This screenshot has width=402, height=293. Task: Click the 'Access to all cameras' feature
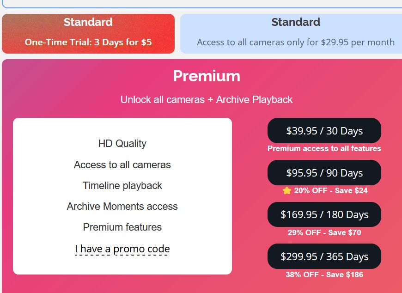pos(122,165)
